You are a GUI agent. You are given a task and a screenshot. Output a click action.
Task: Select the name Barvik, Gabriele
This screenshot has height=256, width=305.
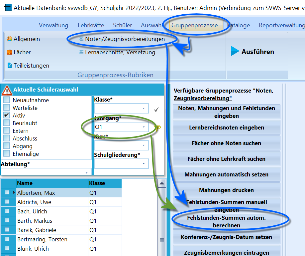click(x=37, y=230)
